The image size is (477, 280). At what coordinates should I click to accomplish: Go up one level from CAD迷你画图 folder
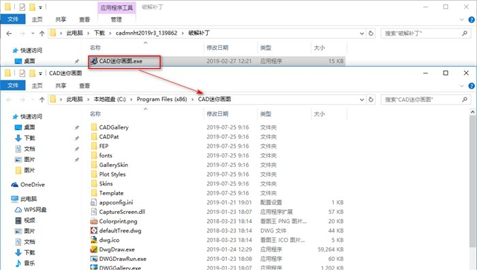(42, 99)
